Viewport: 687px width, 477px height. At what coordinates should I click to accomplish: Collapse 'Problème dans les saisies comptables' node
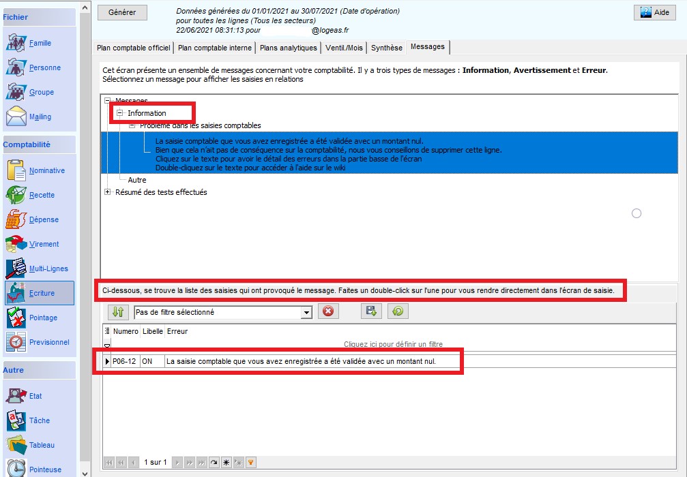click(x=132, y=125)
